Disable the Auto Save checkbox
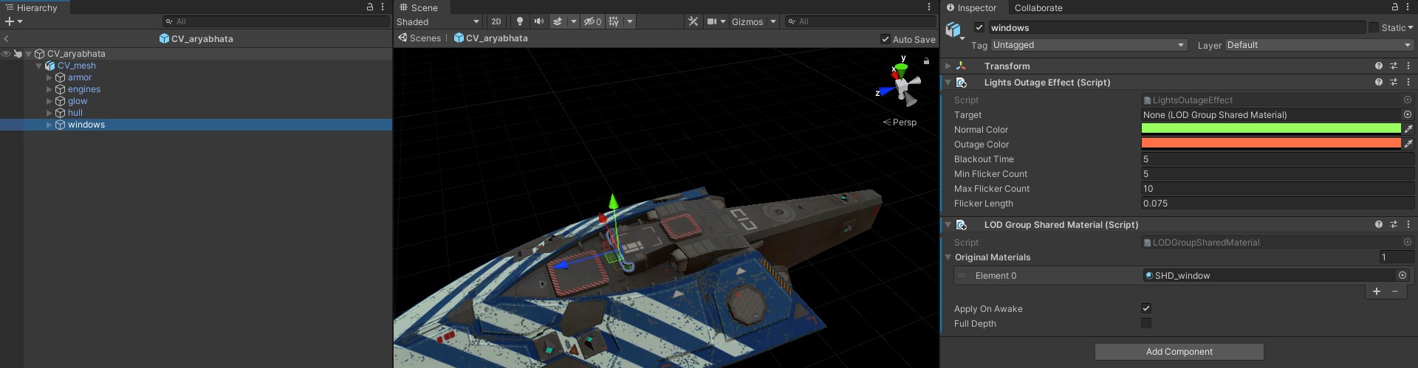The image size is (1418, 368). click(885, 39)
